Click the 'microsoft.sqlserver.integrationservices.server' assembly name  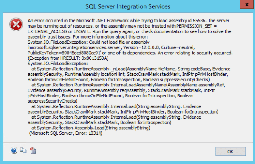click(75, 47)
